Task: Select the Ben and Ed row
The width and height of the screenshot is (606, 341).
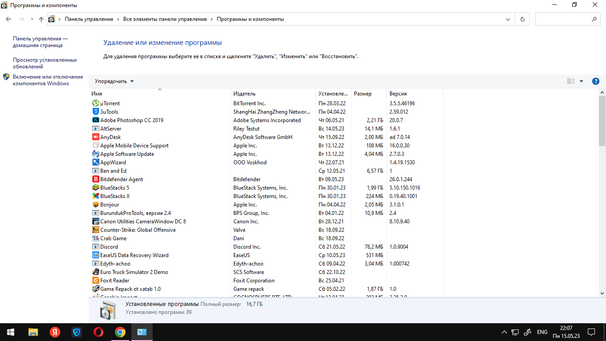Action: pos(266,171)
